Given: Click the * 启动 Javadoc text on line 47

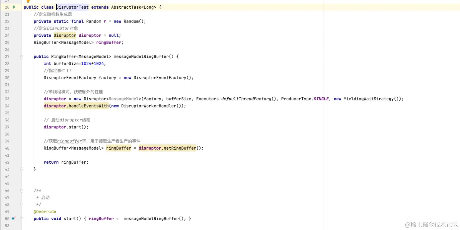Looking at the screenshot, I should pos(43,198).
